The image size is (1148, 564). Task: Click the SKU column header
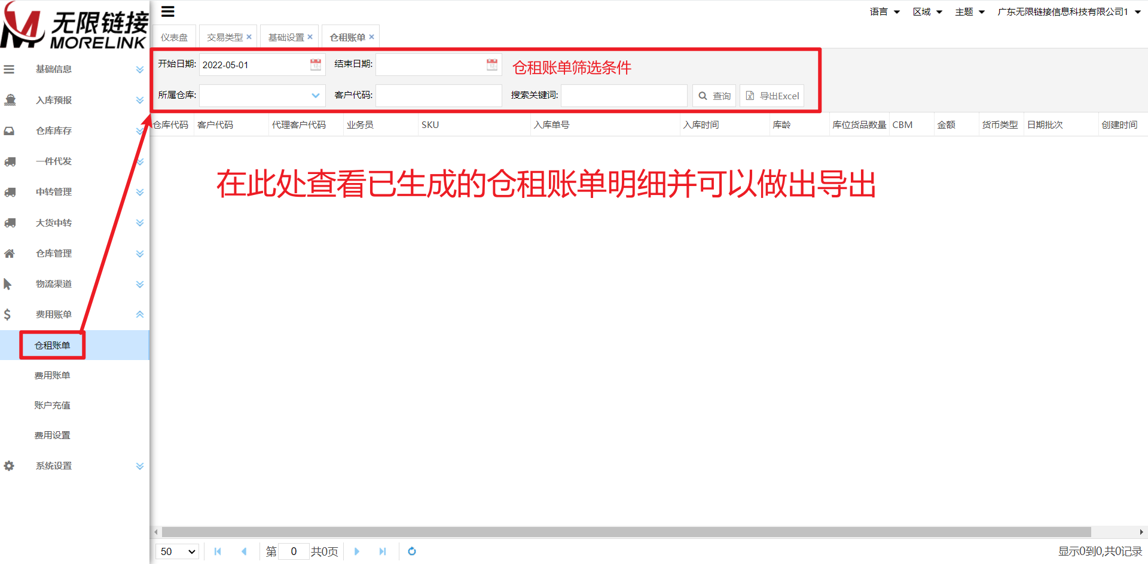coord(474,124)
